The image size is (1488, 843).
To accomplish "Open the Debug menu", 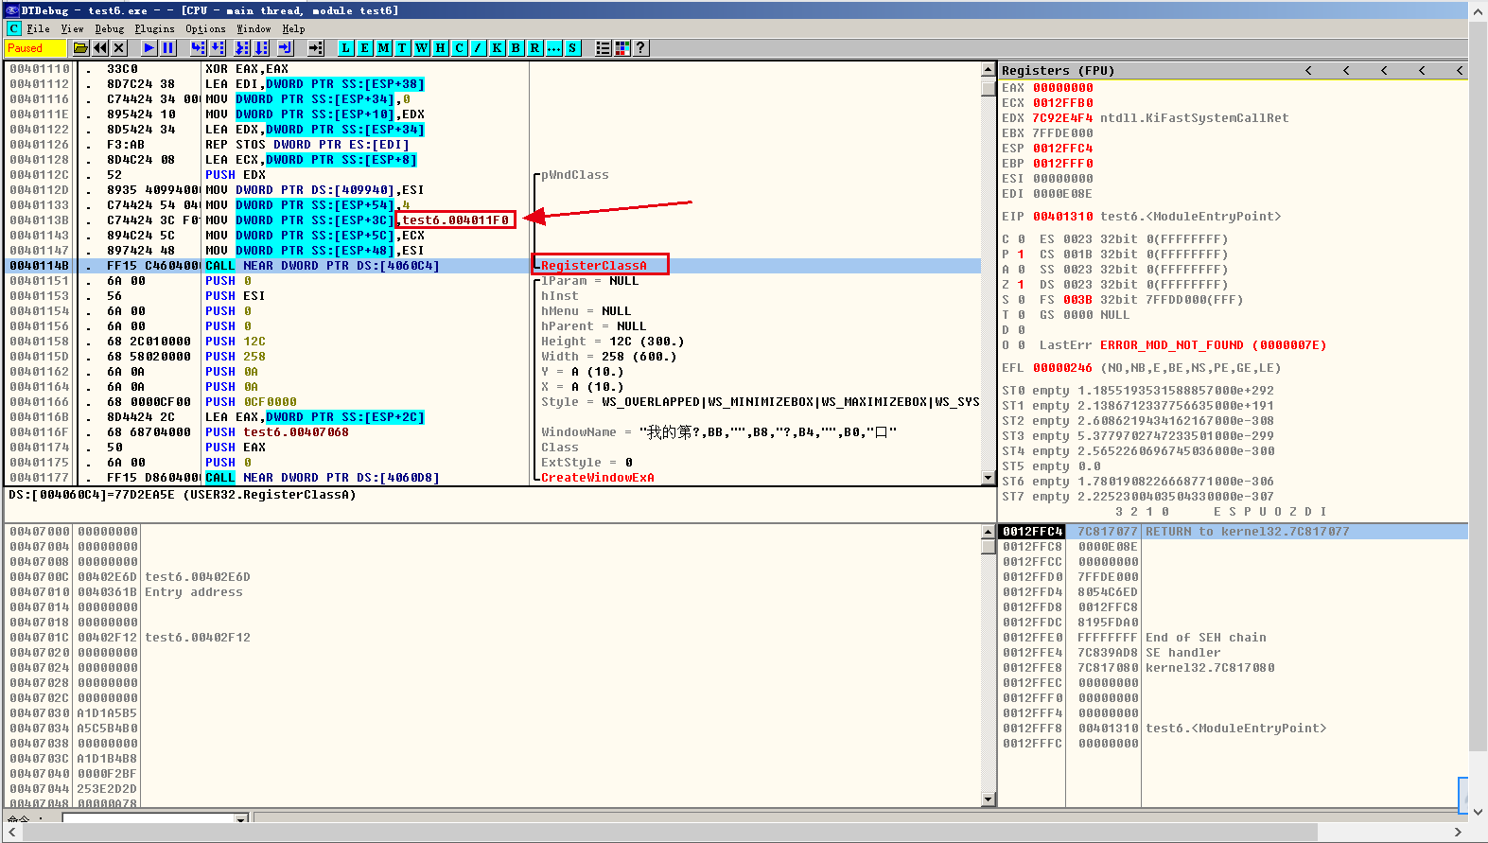I will click(110, 29).
